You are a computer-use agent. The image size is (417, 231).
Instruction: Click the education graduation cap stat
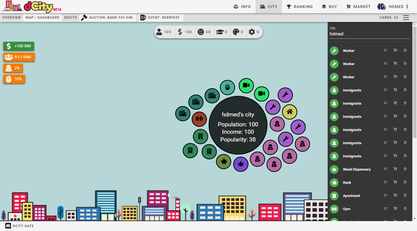[222, 32]
